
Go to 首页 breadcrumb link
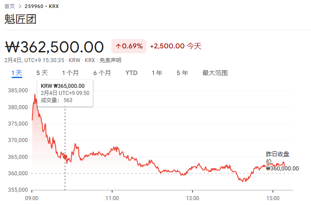click(9, 6)
